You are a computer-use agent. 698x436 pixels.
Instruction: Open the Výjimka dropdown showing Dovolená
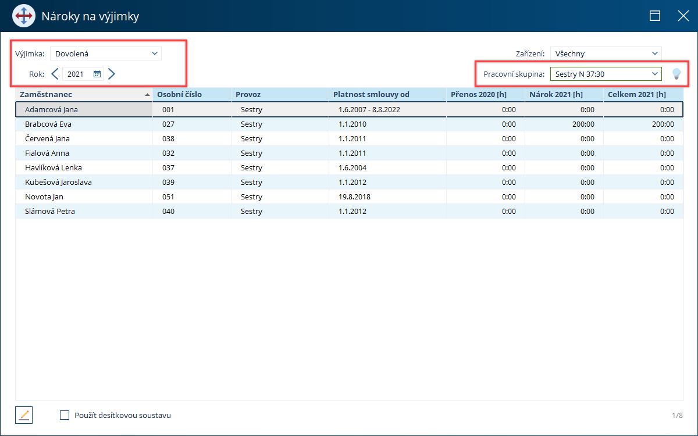click(106, 53)
